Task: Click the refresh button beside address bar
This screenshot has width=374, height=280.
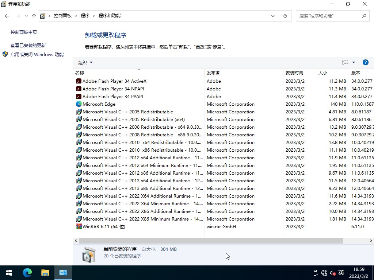Action: coord(285,16)
